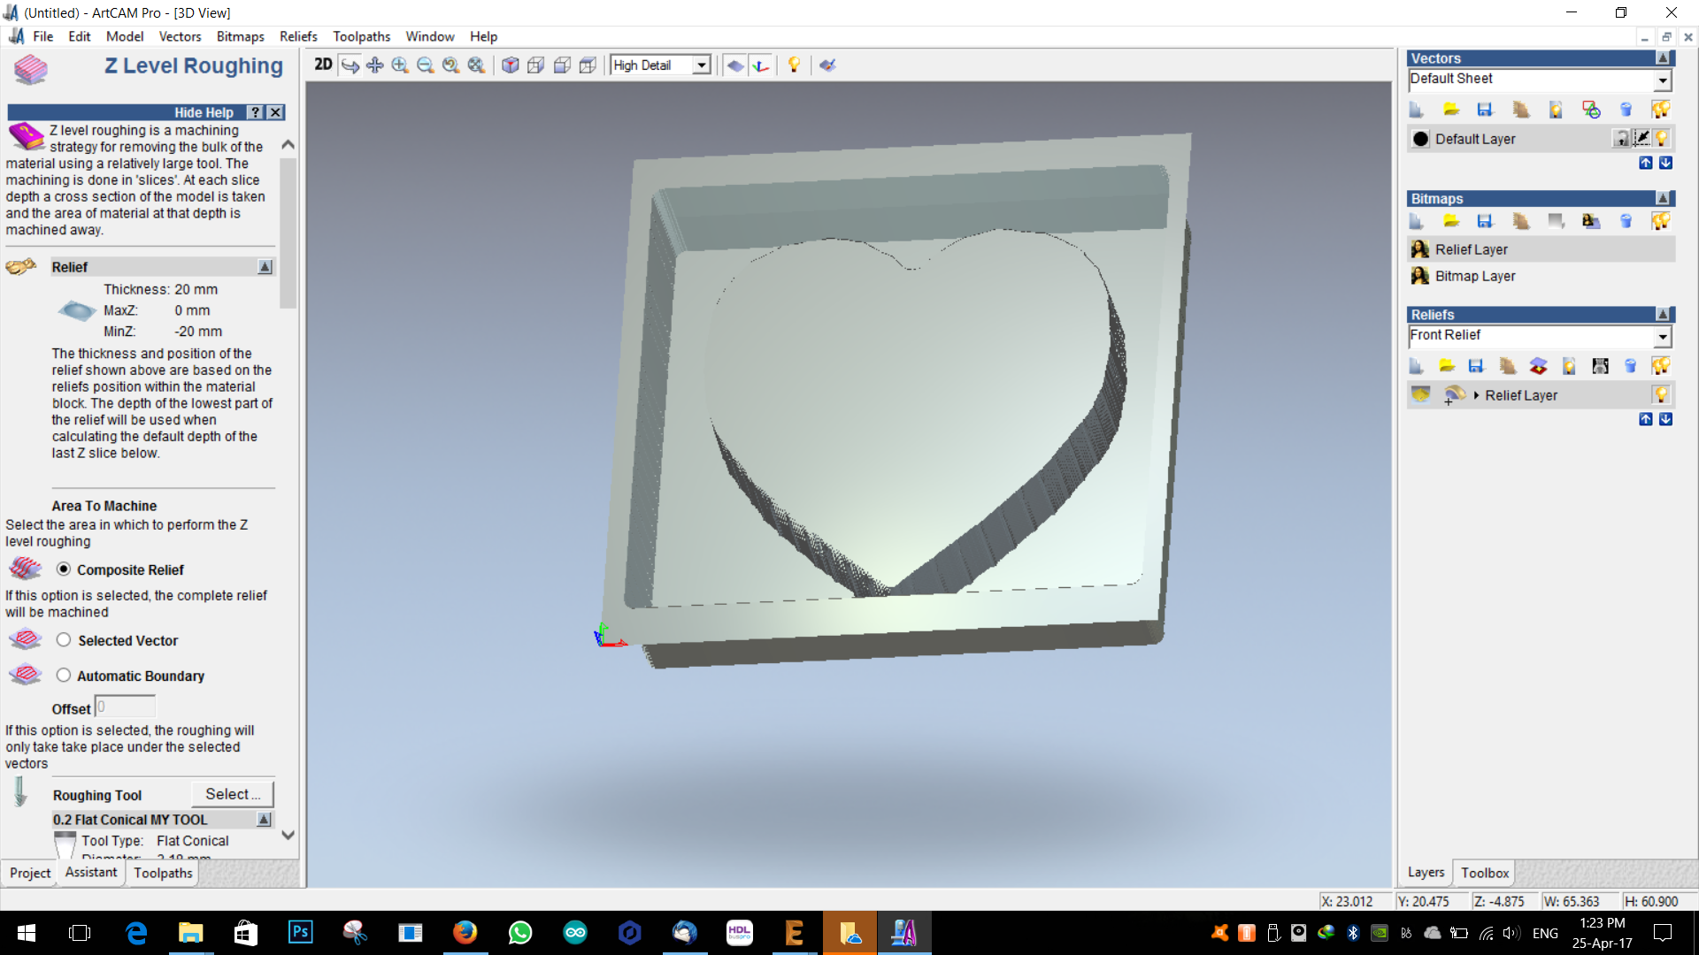Click Hide Help link

pos(204,112)
